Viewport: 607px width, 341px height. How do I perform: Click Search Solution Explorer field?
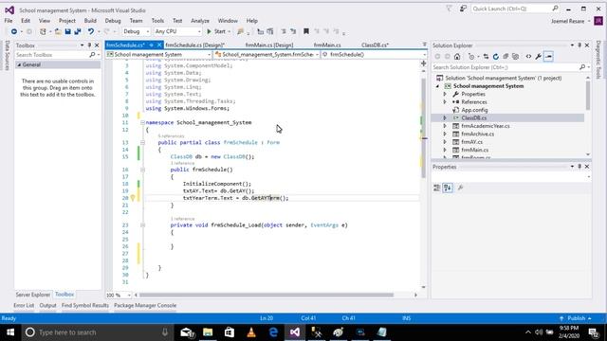coord(506,67)
